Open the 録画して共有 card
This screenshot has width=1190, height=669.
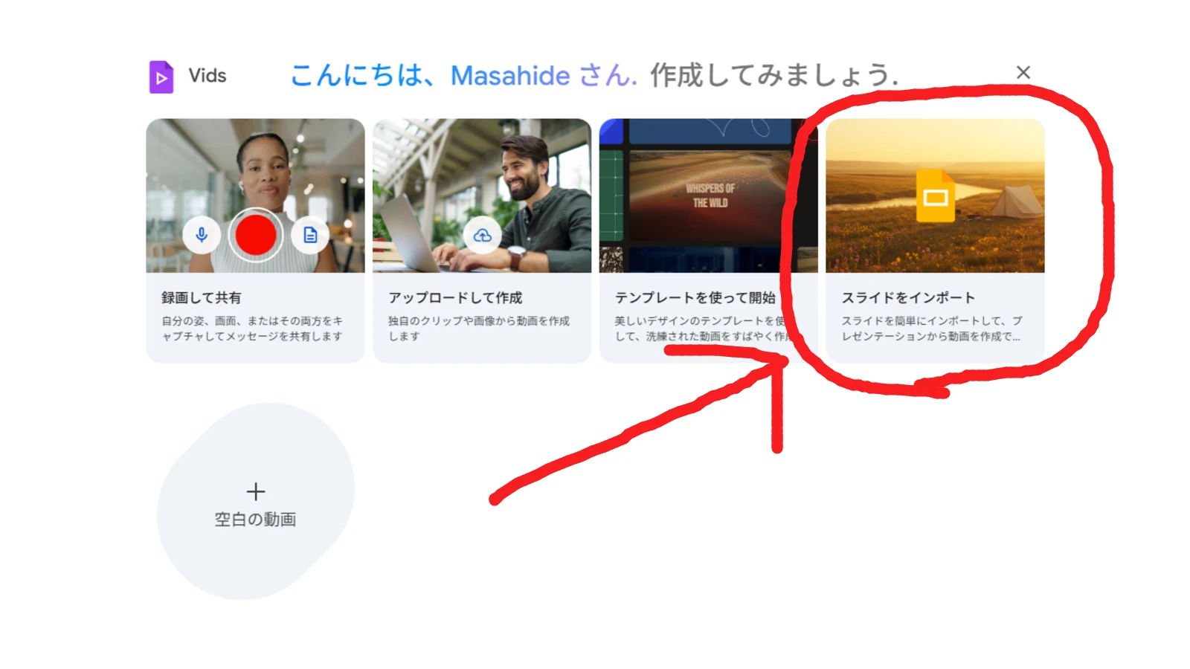[x=255, y=241]
